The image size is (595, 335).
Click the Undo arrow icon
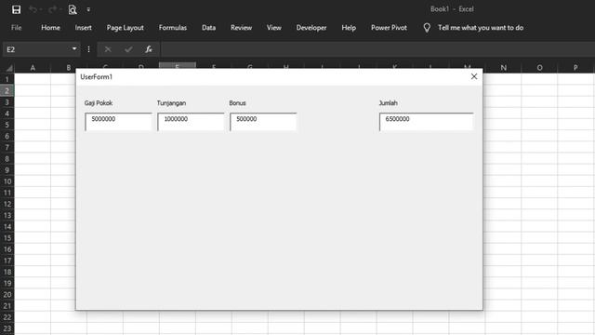pos(33,9)
